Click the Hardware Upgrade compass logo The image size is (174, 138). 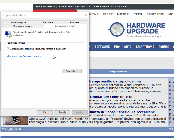point(117,29)
